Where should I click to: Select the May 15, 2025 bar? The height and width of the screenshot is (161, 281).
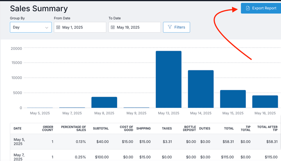point(233,99)
